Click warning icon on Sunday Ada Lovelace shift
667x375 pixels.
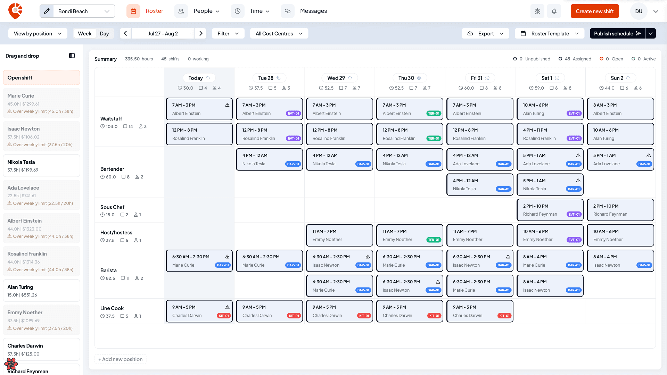click(649, 155)
